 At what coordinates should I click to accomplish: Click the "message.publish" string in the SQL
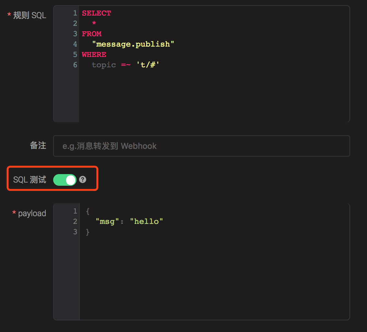coord(133,44)
